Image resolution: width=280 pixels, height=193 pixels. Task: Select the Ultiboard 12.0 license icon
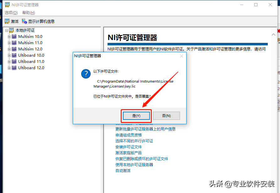tap(14, 68)
